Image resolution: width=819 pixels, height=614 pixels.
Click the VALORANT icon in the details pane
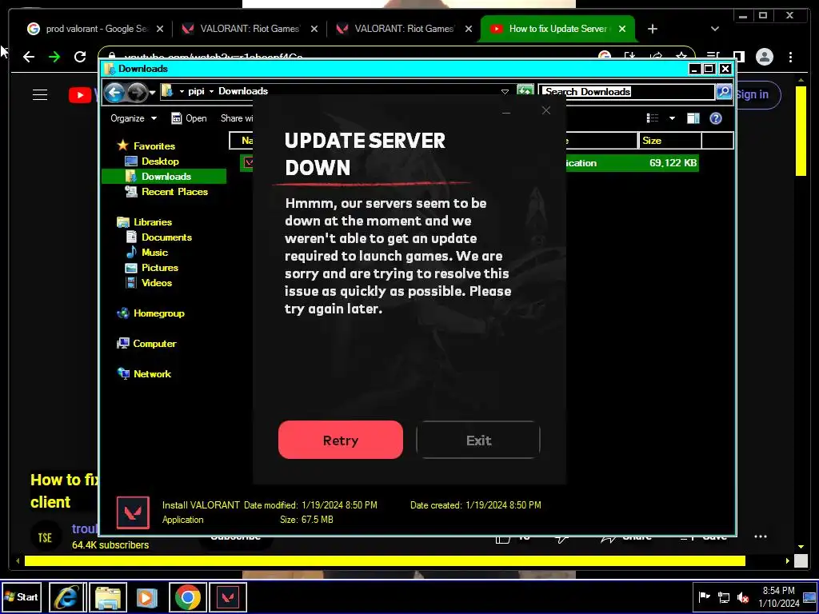click(133, 512)
